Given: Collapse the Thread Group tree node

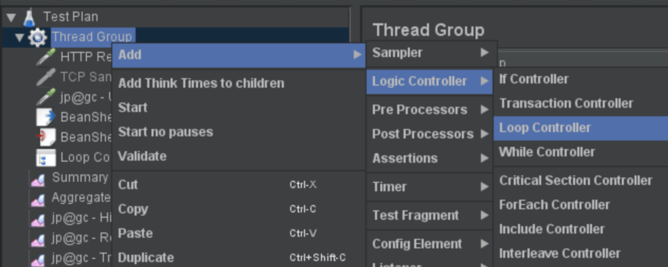Looking at the screenshot, I should coord(20,38).
